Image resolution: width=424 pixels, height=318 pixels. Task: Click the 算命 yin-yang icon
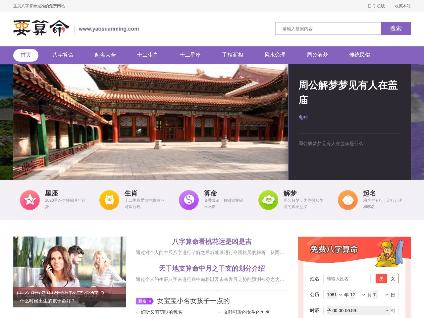click(189, 200)
